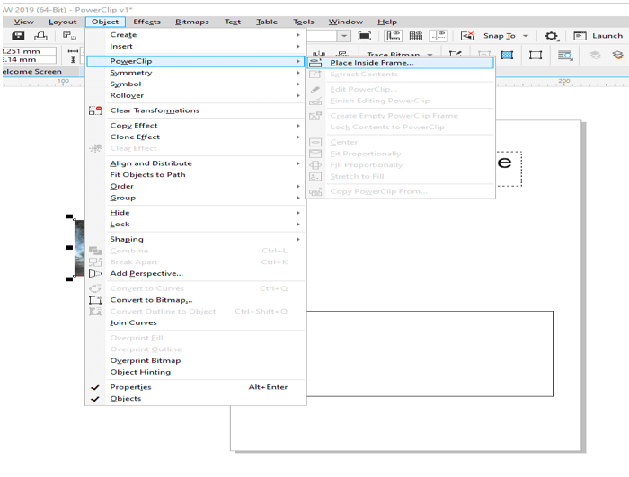The image size is (629, 477).
Task: Open the Help menu
Action: [387, 22]
